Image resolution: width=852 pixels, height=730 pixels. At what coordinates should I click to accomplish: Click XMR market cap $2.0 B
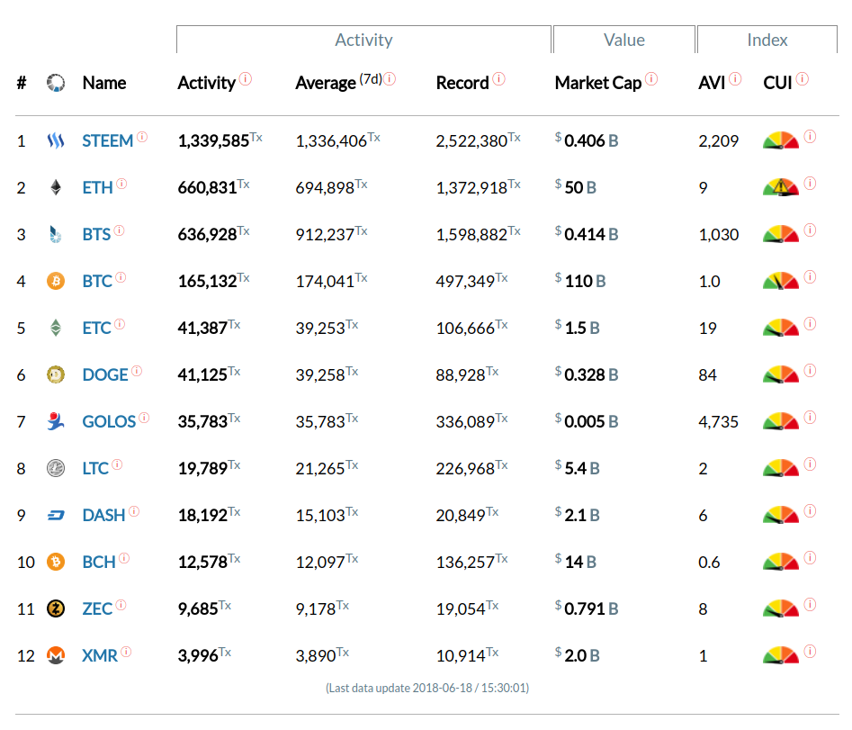coord(577,655)
